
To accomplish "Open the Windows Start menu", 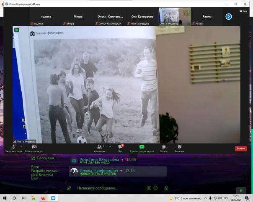I will (x=5, y=198).
